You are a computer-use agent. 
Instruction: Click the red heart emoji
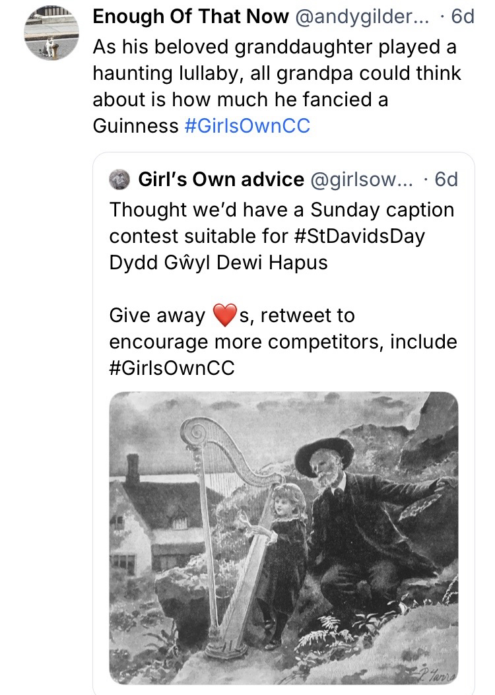pos(225,316)
